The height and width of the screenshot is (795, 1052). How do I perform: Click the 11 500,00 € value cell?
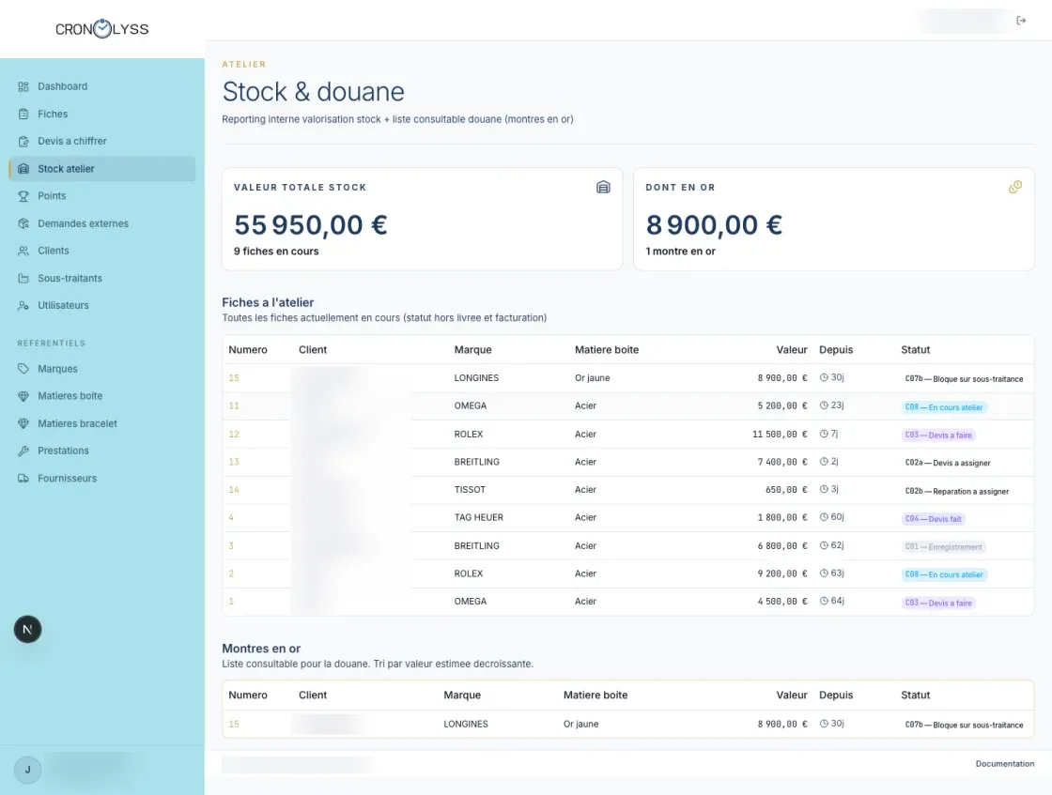point(780,435)
